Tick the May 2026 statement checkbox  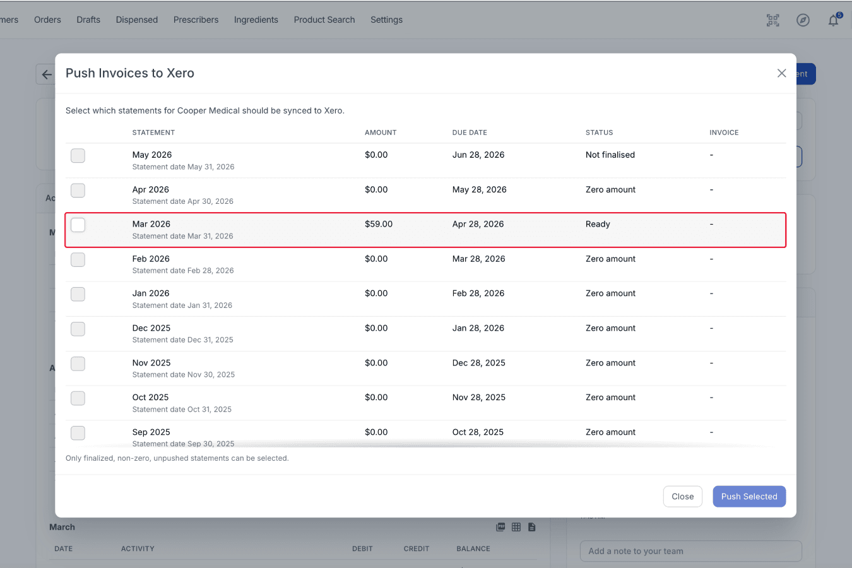78,155
